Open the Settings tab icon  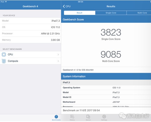point(104,117)
